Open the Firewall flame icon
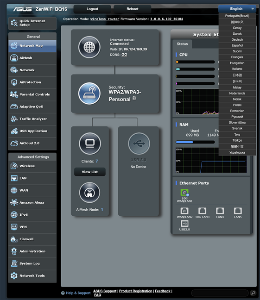 [x=14, y=239]
